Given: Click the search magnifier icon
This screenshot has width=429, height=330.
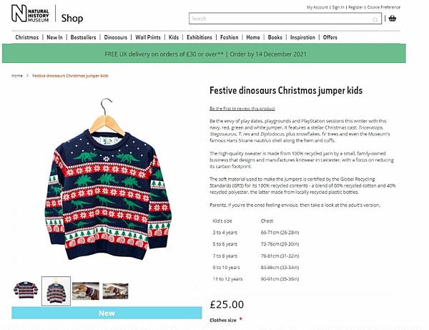Looking at the screenshot, I should 375,19.
